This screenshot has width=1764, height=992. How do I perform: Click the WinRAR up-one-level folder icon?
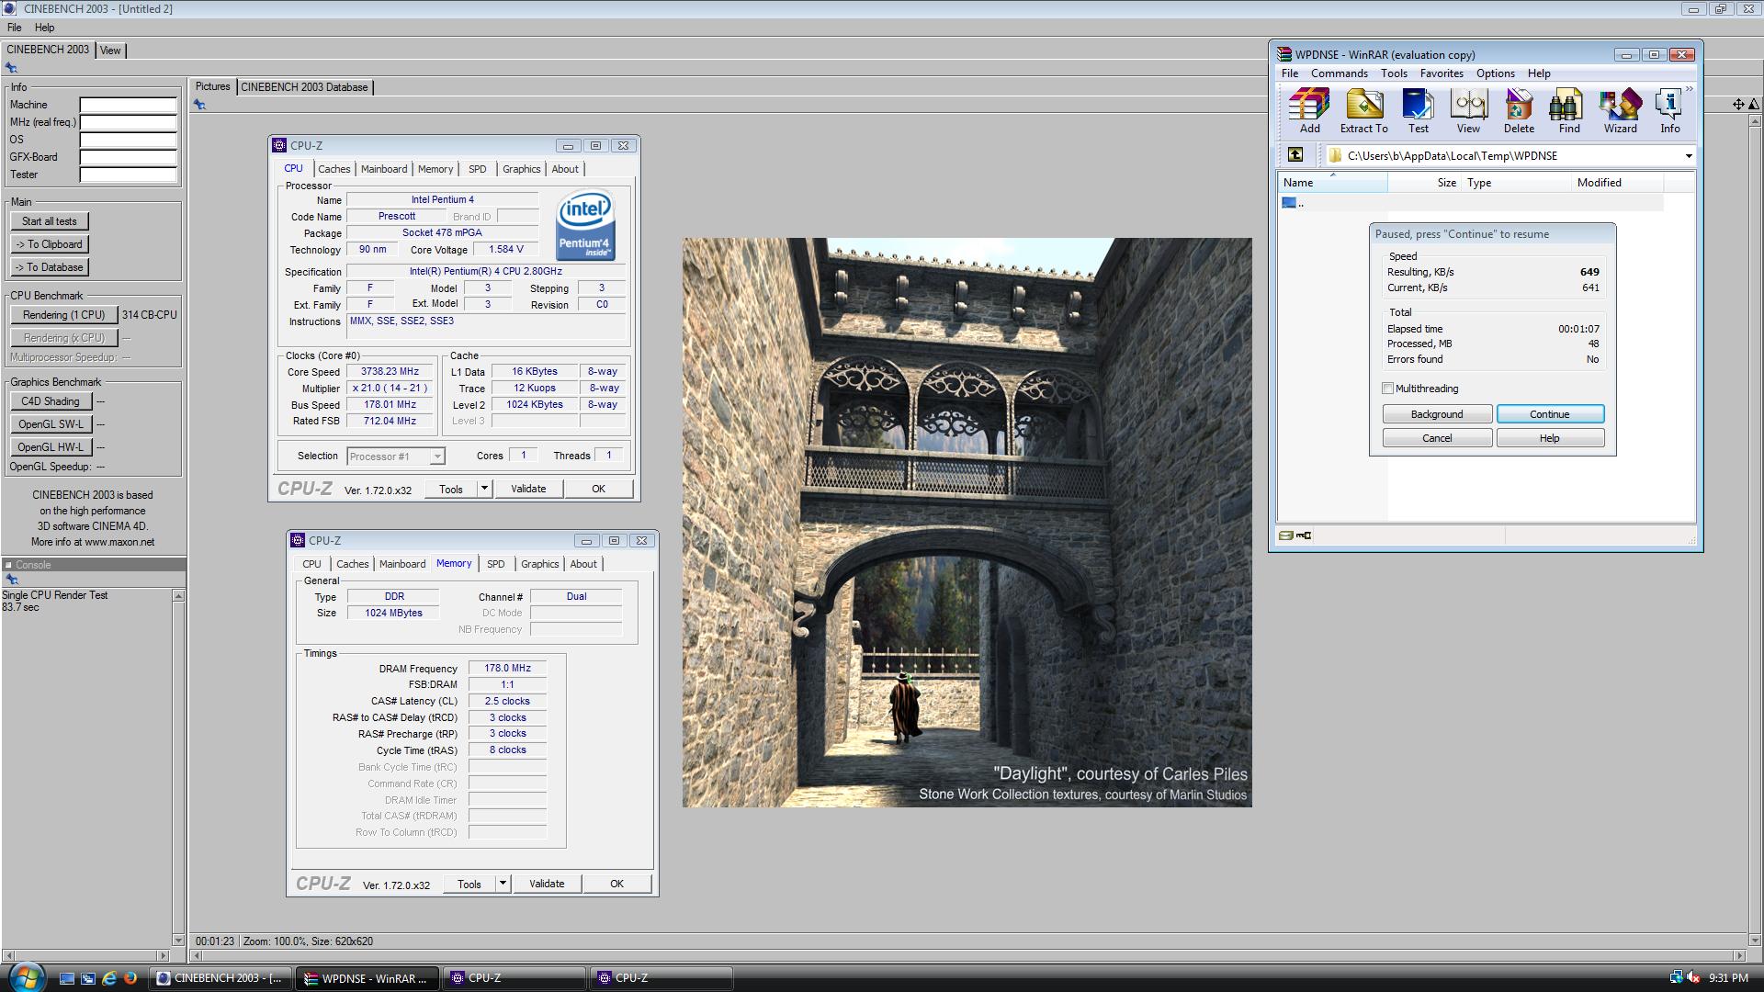1295,155
